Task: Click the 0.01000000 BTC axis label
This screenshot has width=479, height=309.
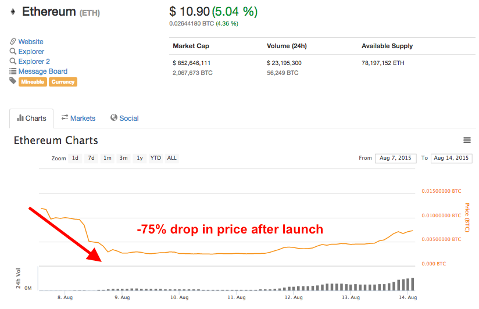Action: point(441,215)
